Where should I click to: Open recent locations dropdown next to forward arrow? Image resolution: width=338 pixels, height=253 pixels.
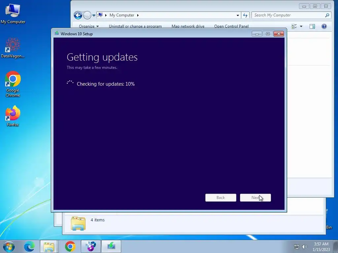94,15
